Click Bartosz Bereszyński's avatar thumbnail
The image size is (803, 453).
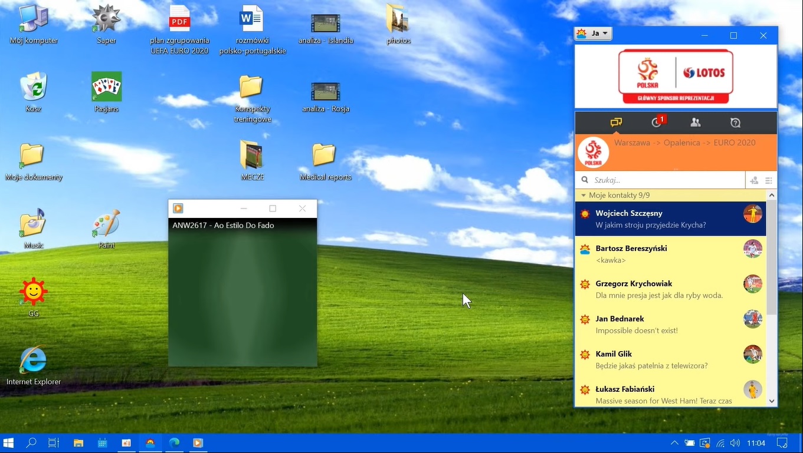click(753, 249)
